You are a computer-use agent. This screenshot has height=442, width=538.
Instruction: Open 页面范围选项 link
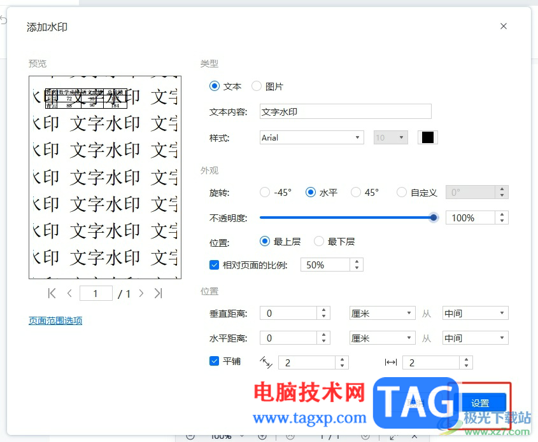click(x=55, y=321)
